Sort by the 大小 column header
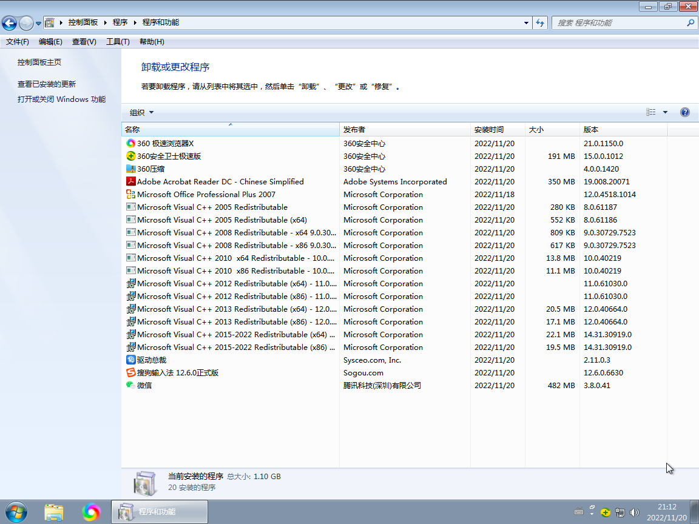The width and height of the screenshot is (699, 524). [552, 129]
